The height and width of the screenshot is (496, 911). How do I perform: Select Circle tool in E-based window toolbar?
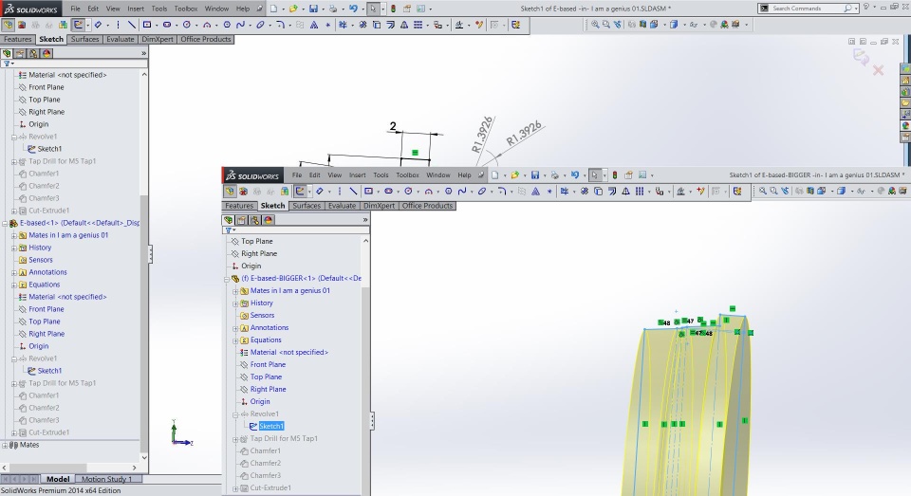click(x=187, y=25)
